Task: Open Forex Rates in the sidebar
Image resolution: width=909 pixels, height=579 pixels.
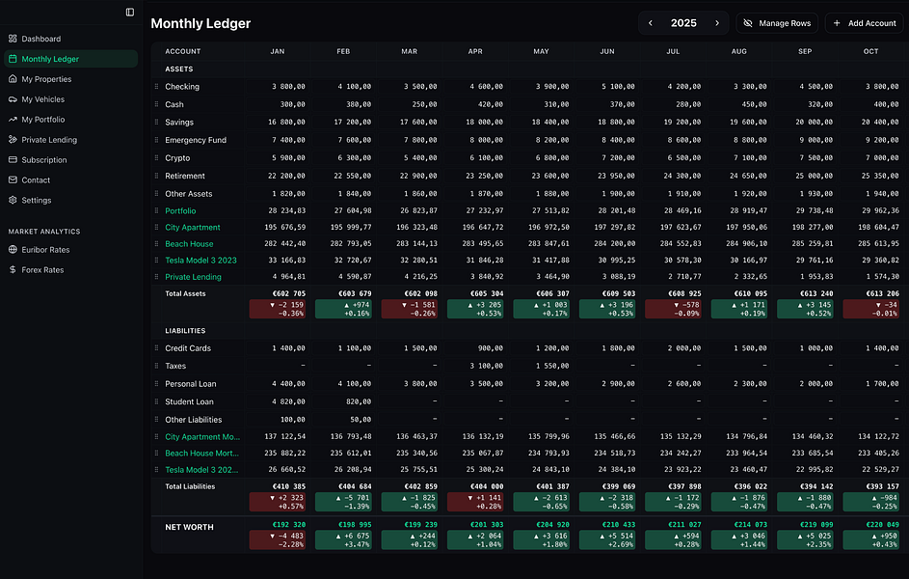Action: point(70,270)
